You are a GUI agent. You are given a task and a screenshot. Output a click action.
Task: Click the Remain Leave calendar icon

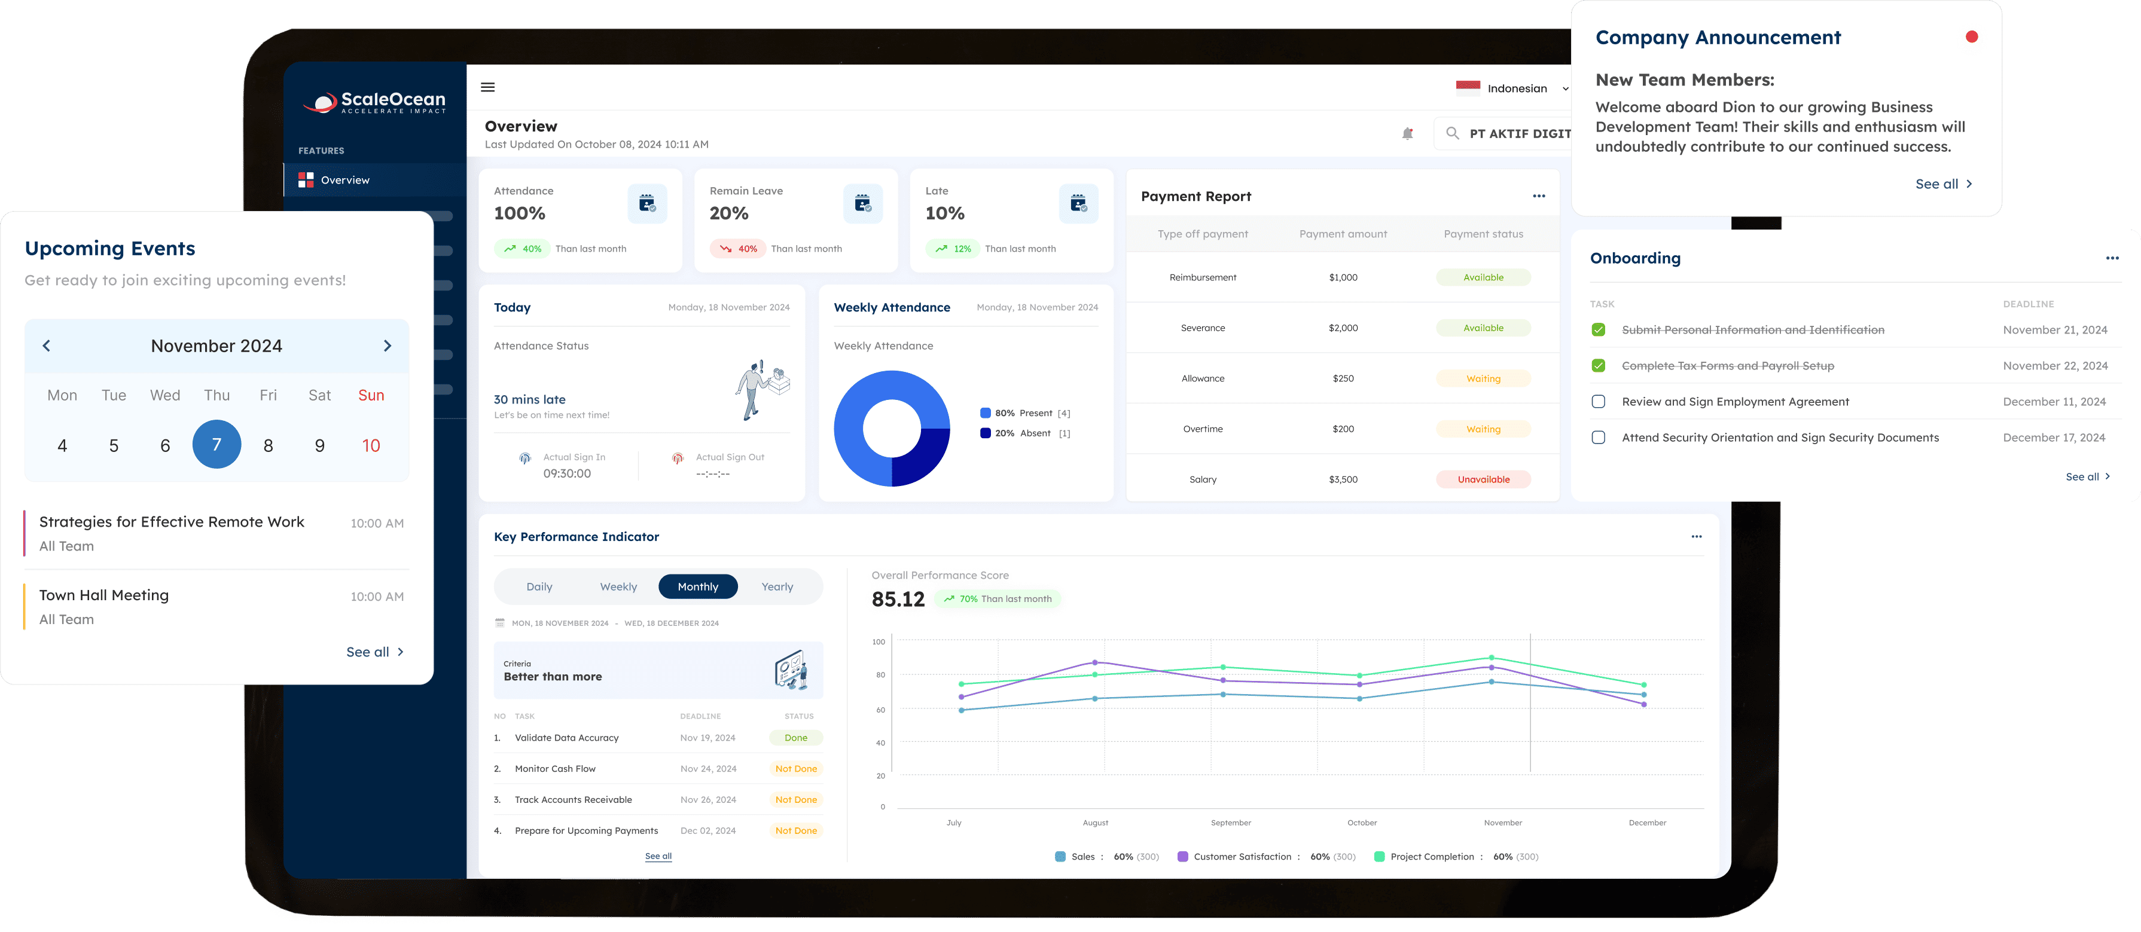tap(862, 203)
